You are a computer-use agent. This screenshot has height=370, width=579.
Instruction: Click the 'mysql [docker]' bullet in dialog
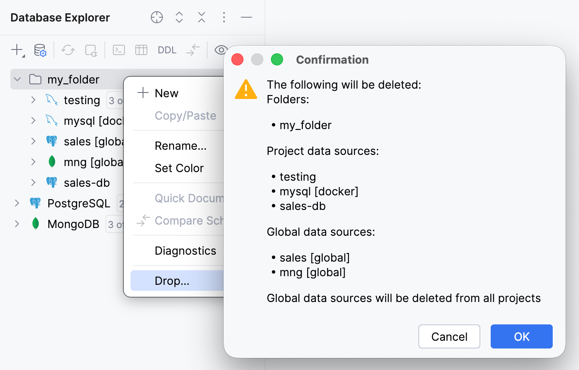(319, 191)
